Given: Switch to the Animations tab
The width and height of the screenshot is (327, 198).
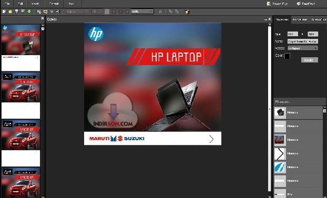Looking at the screenshot, I should coord(300,19).
